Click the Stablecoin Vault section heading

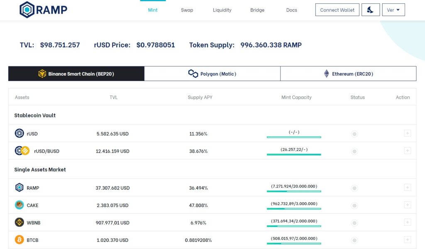click(x=35, y=115)
